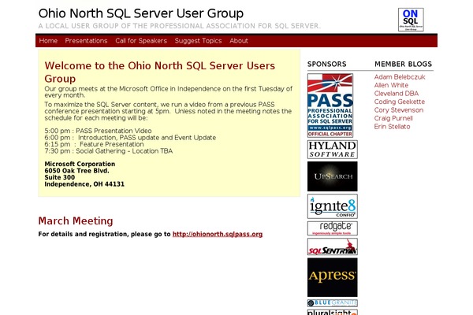Click the ONSQL logo in the header
This screenshot has width=473, height=315.
coord(411,20)
